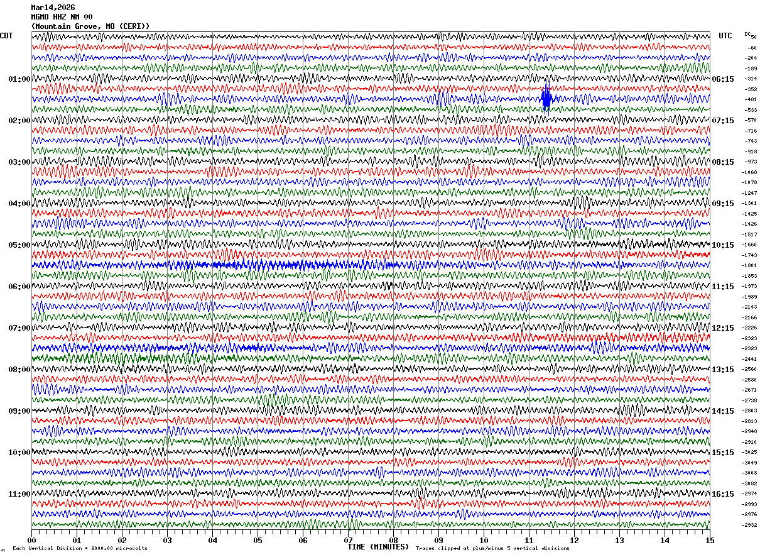This screenshot has width=760, height=557.
Task: Click the blue seismic spike near minute 11
Action: click(x=546, y=99)
